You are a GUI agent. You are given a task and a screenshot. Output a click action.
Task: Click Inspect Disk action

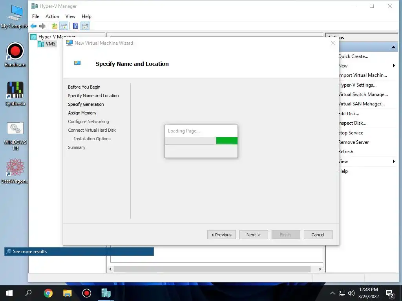point(353,123)
